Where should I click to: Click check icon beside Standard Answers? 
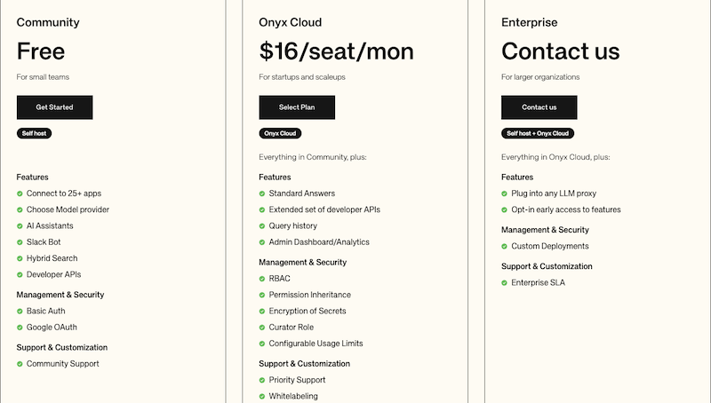[261, 194]
